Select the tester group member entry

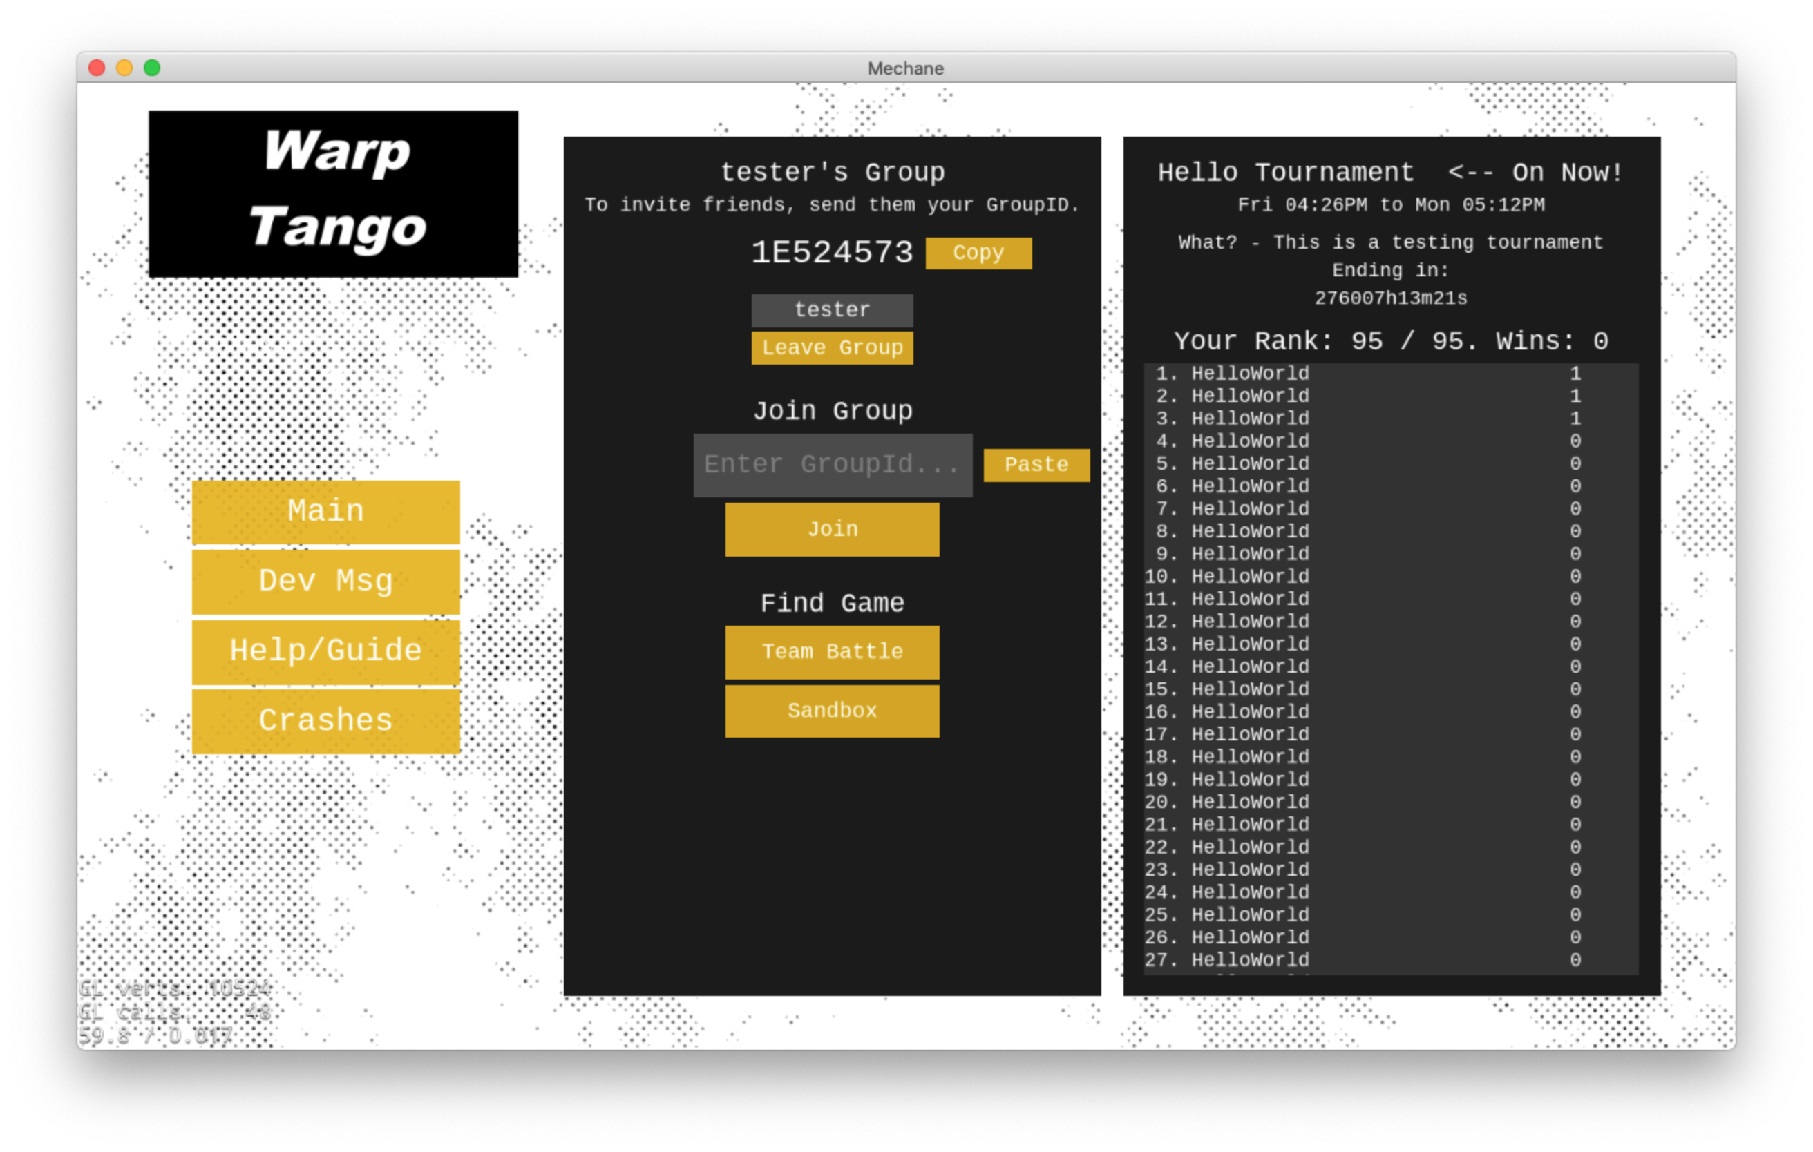(832, 310)
